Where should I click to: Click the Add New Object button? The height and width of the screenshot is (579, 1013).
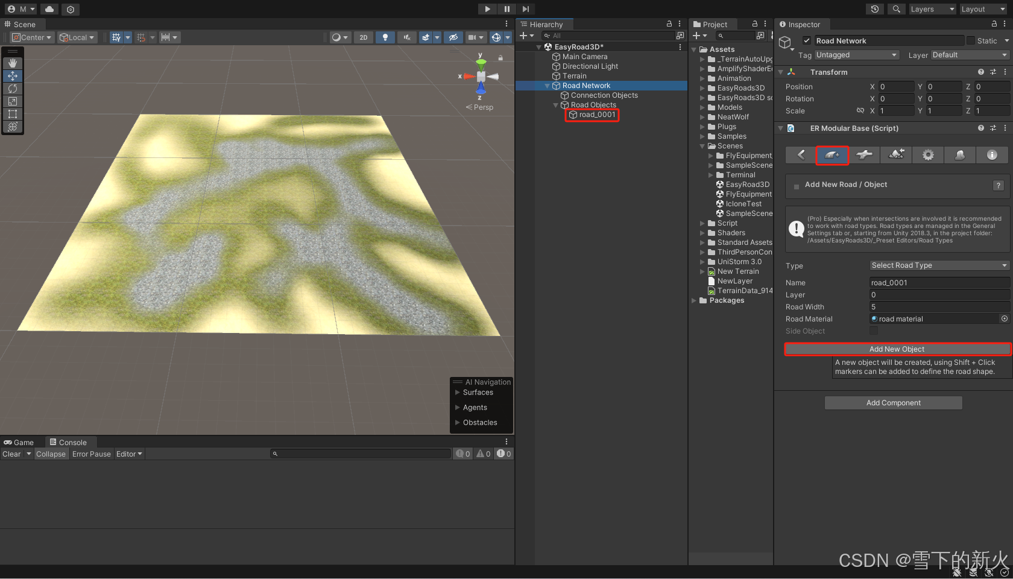coord(897,349)
